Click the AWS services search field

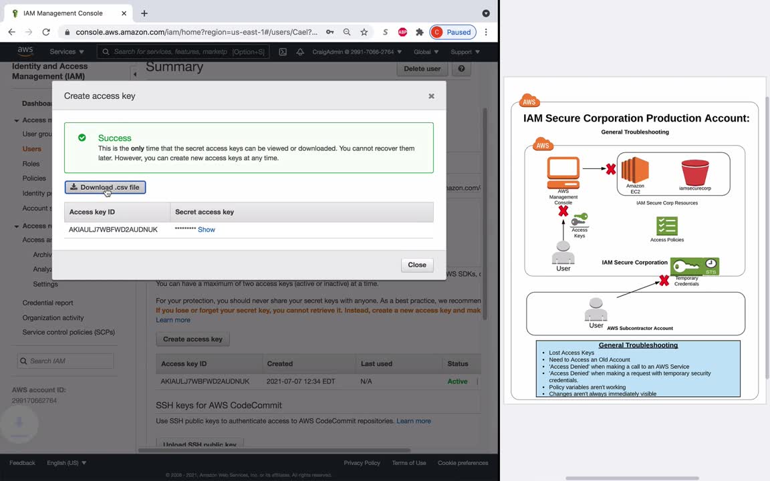[x=183, y=51]
